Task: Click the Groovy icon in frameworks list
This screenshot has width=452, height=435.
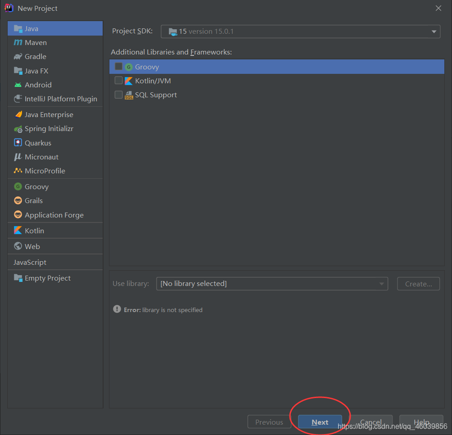Action: 129,67
